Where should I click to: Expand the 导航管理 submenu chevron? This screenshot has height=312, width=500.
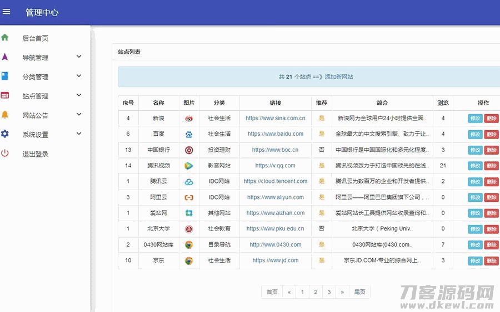79,57
